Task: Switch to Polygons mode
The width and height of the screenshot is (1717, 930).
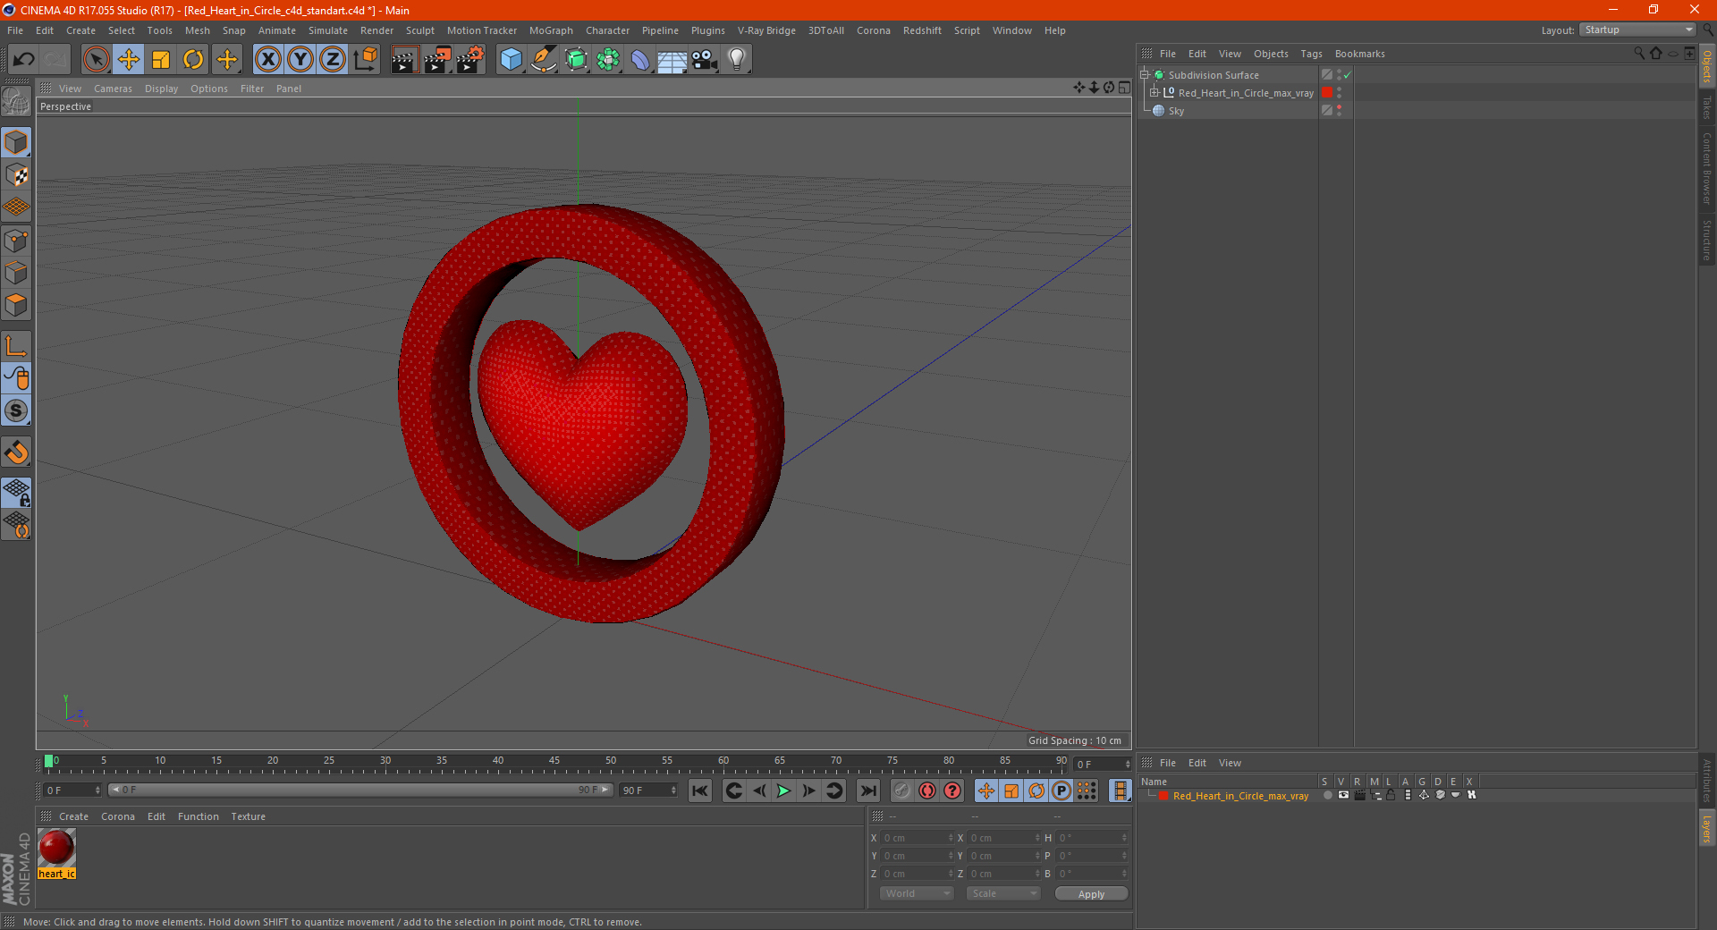Action: [x=16, y=305]
